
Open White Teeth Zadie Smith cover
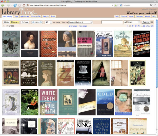[x=48, y=102]
